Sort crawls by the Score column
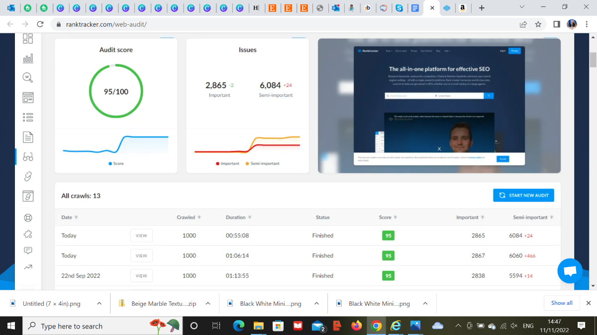The height and width of the screenshot is (335, 597). pos(388,217)
